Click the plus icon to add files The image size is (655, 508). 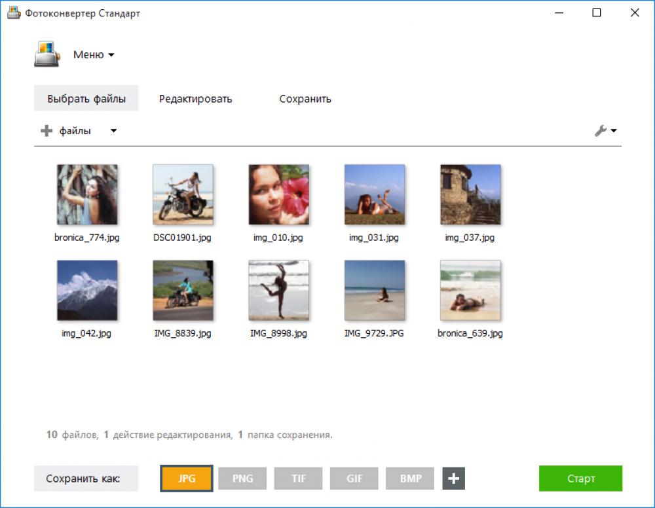[46, 130]
